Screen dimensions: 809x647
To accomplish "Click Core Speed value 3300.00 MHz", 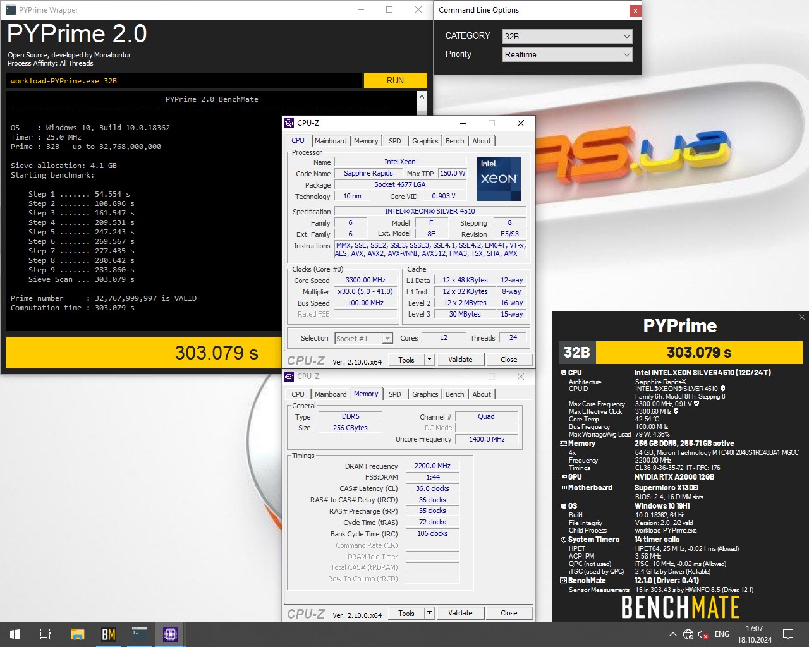I will [x=365, y=280].
